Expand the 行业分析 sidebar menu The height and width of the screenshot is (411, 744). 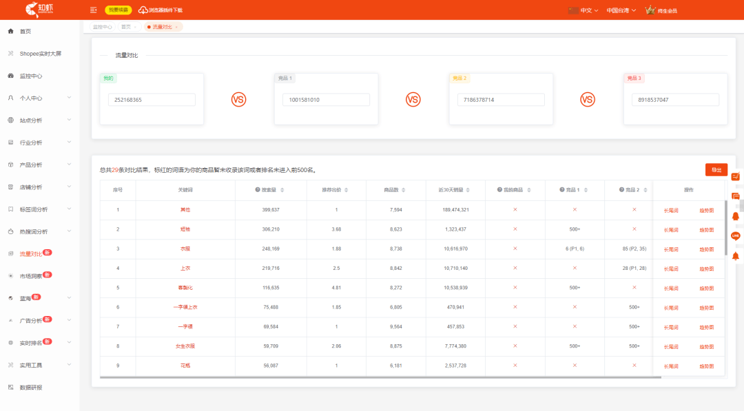[39, 143]
